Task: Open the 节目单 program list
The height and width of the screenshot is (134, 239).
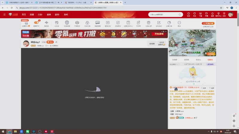Action: (x=138, y=24)
